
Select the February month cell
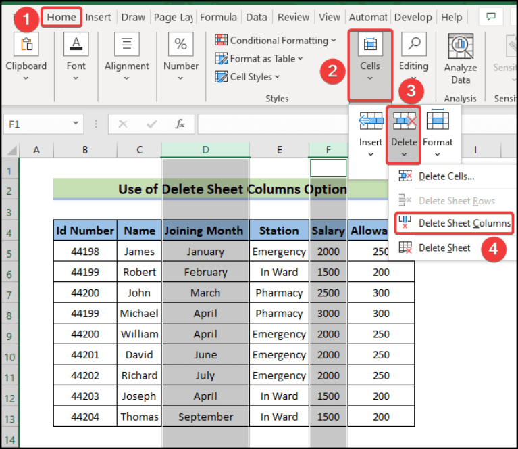pyautogui.click(x=205, y=272)
